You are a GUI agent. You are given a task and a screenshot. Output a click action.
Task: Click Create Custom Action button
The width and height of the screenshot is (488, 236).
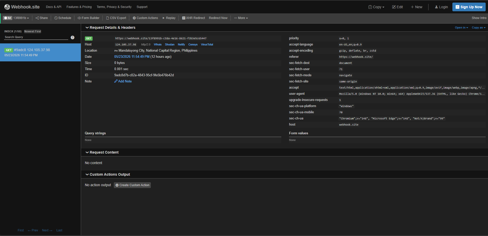[132, 185]
